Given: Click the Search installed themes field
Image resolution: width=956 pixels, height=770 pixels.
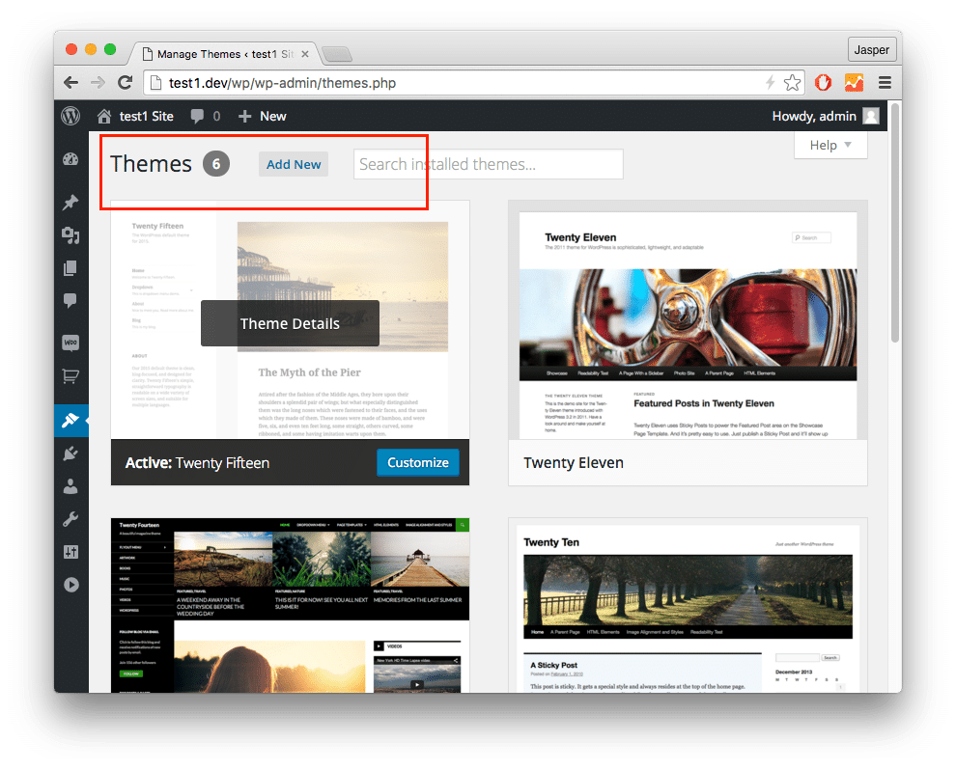Looking at the screenshot, I should (x=489, y=164).
